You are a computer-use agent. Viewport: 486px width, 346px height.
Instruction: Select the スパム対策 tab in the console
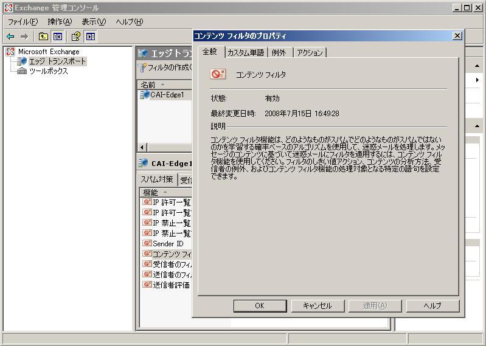157,179
